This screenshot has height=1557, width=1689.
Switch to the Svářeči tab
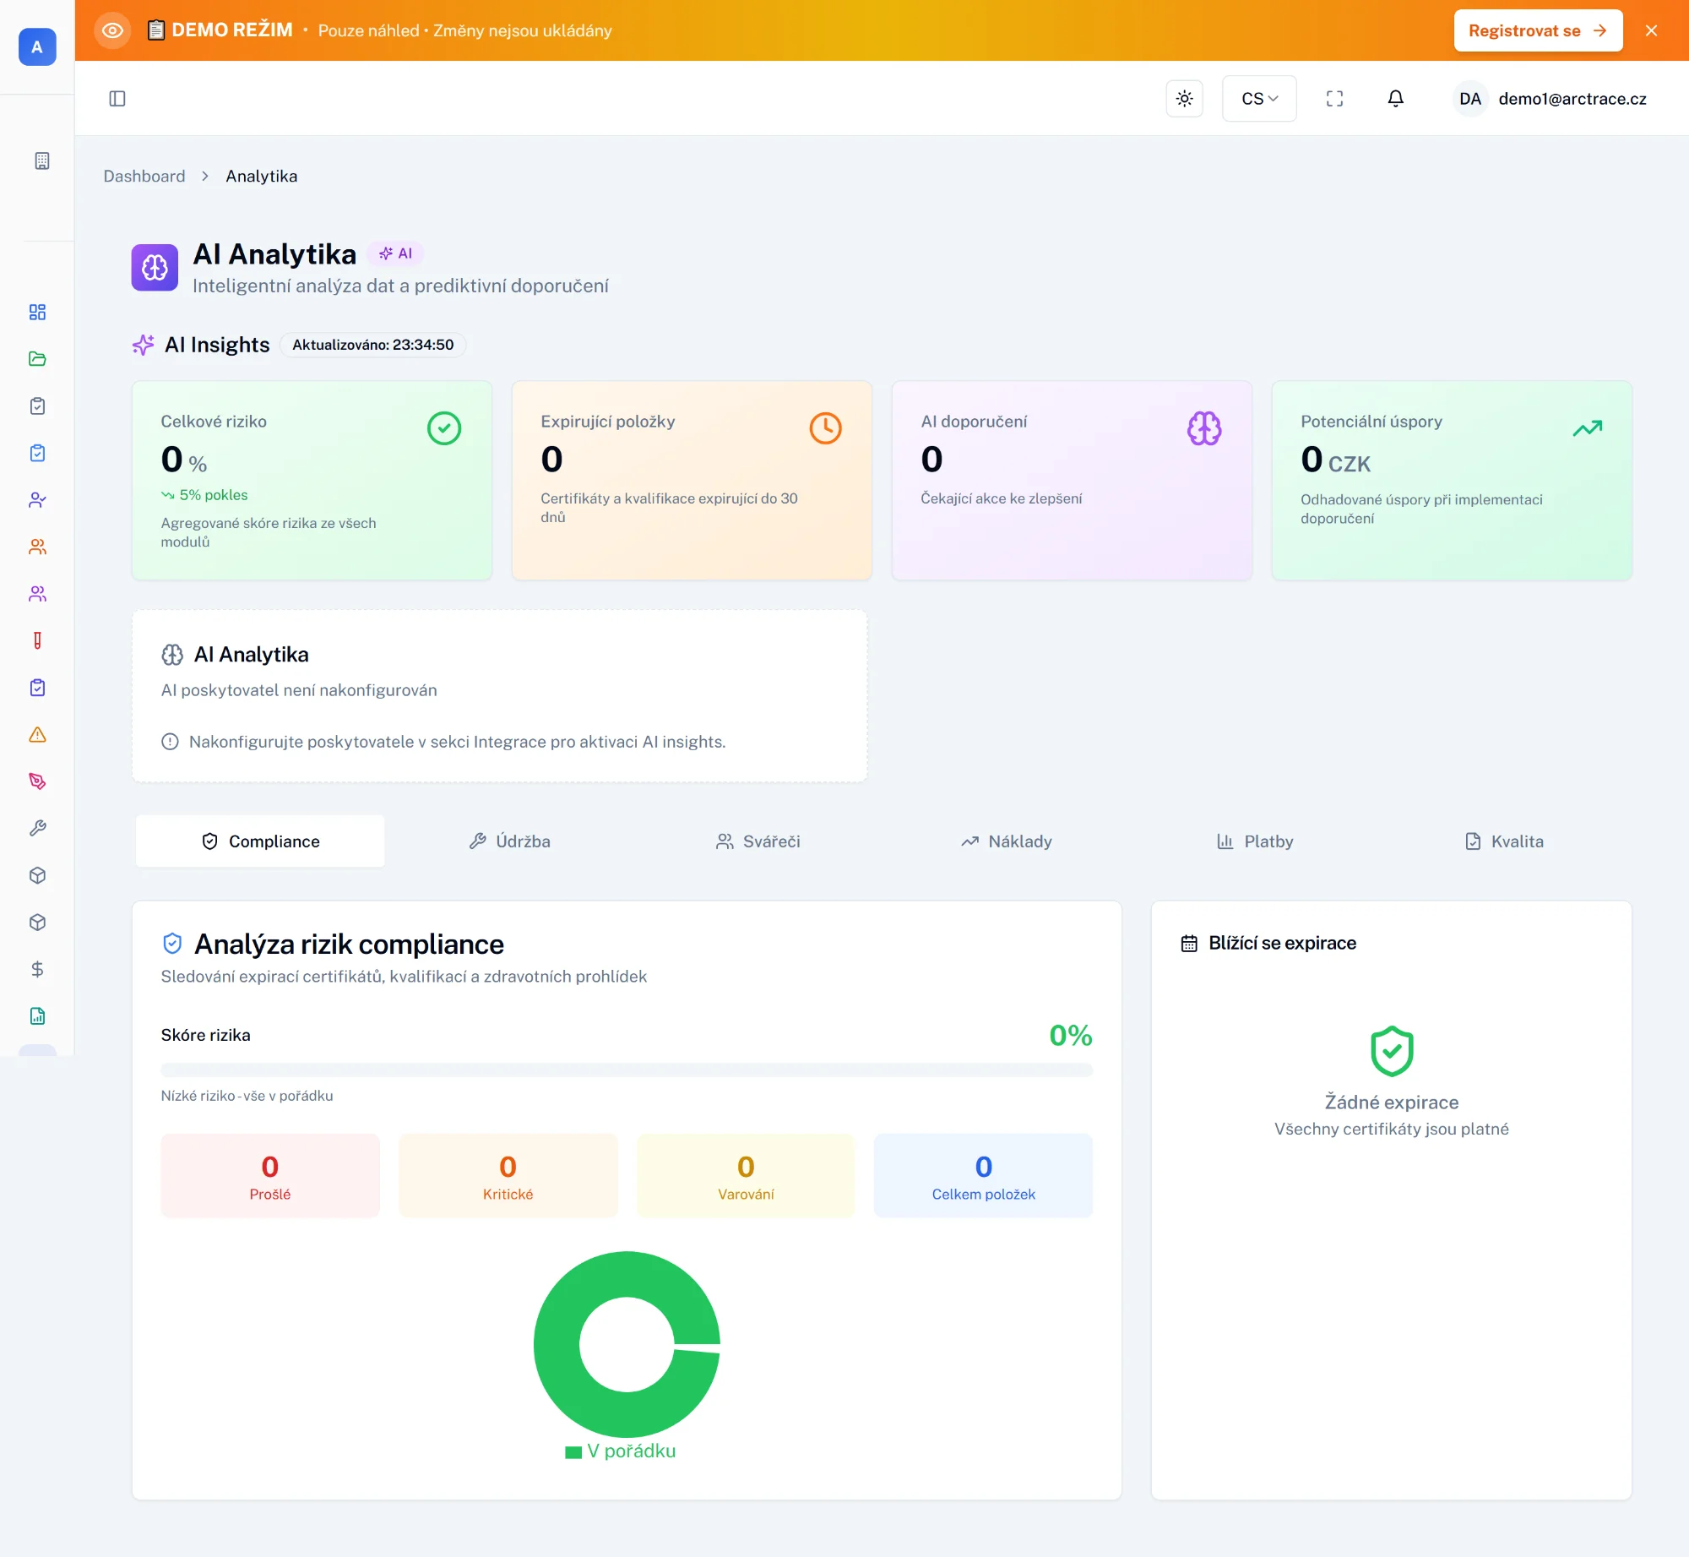pos(758,841)
